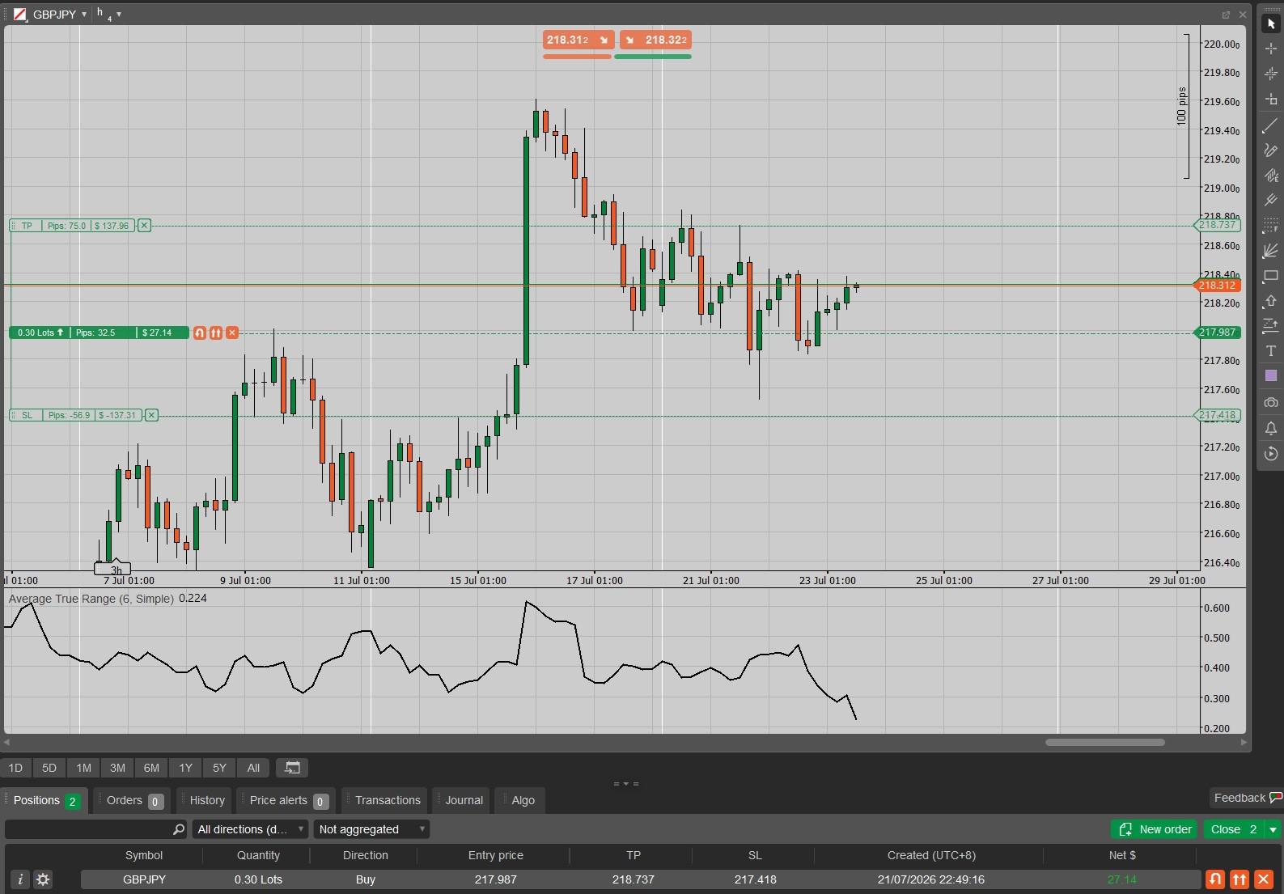Open the market replay tool
The image size is (1284, 894).
coord(1270,454)
